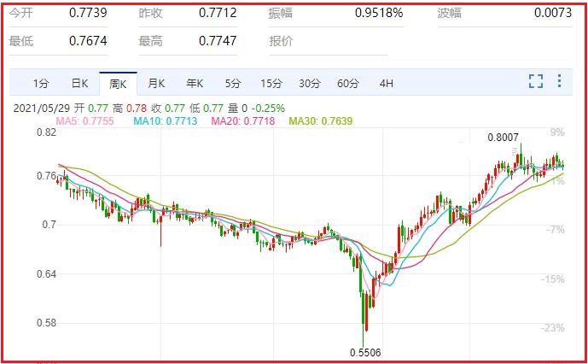The image size is (588, 364).
Task: Switch to the 60分 interval tab
Action: click(x=348, y=84)
